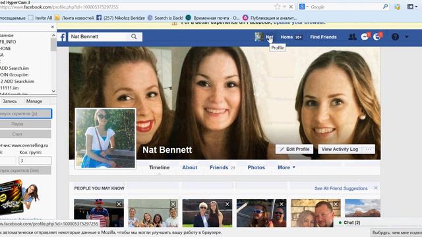Image resolution: width=422 pixels, height=237 pixels.
Task: Open the Photos tab
Action: pyautogui.click(x=256, y=167)
